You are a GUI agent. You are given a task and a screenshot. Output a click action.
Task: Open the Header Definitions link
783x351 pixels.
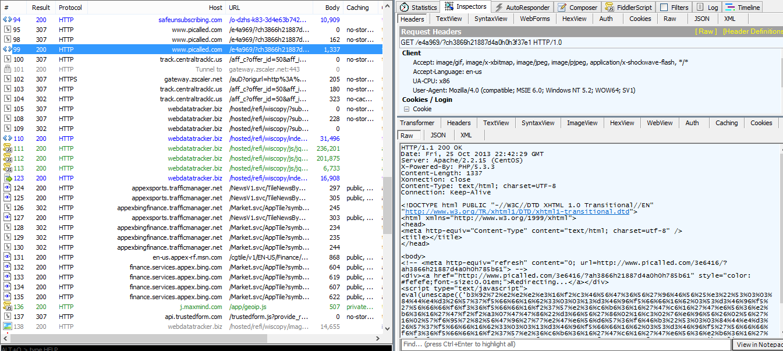click(752, 31)
